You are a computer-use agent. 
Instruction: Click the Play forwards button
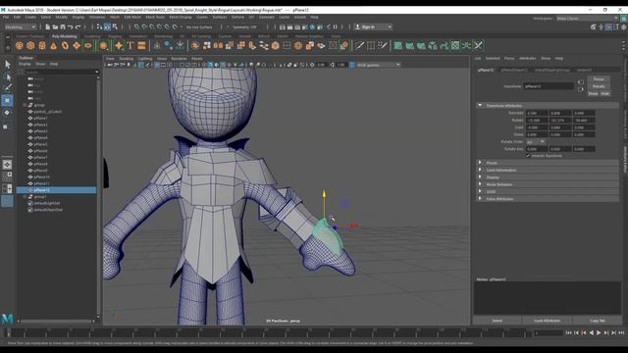pos(599,332)
